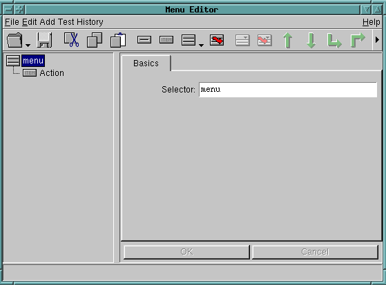
Task: Open the File menu
Action: [12, 22]
